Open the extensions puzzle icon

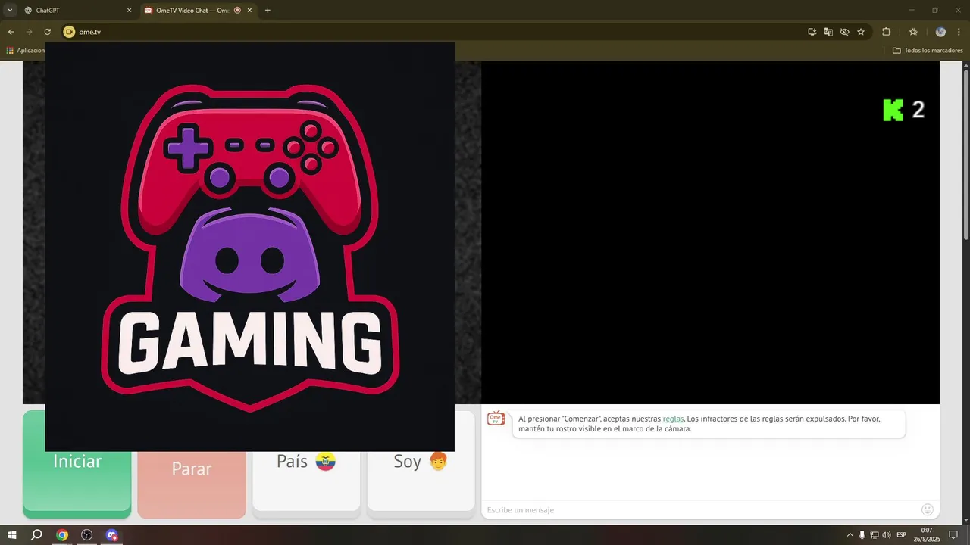pos(886,32)
